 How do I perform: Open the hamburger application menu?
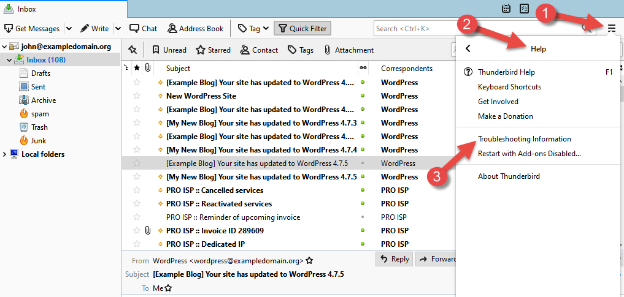point(612,29)
